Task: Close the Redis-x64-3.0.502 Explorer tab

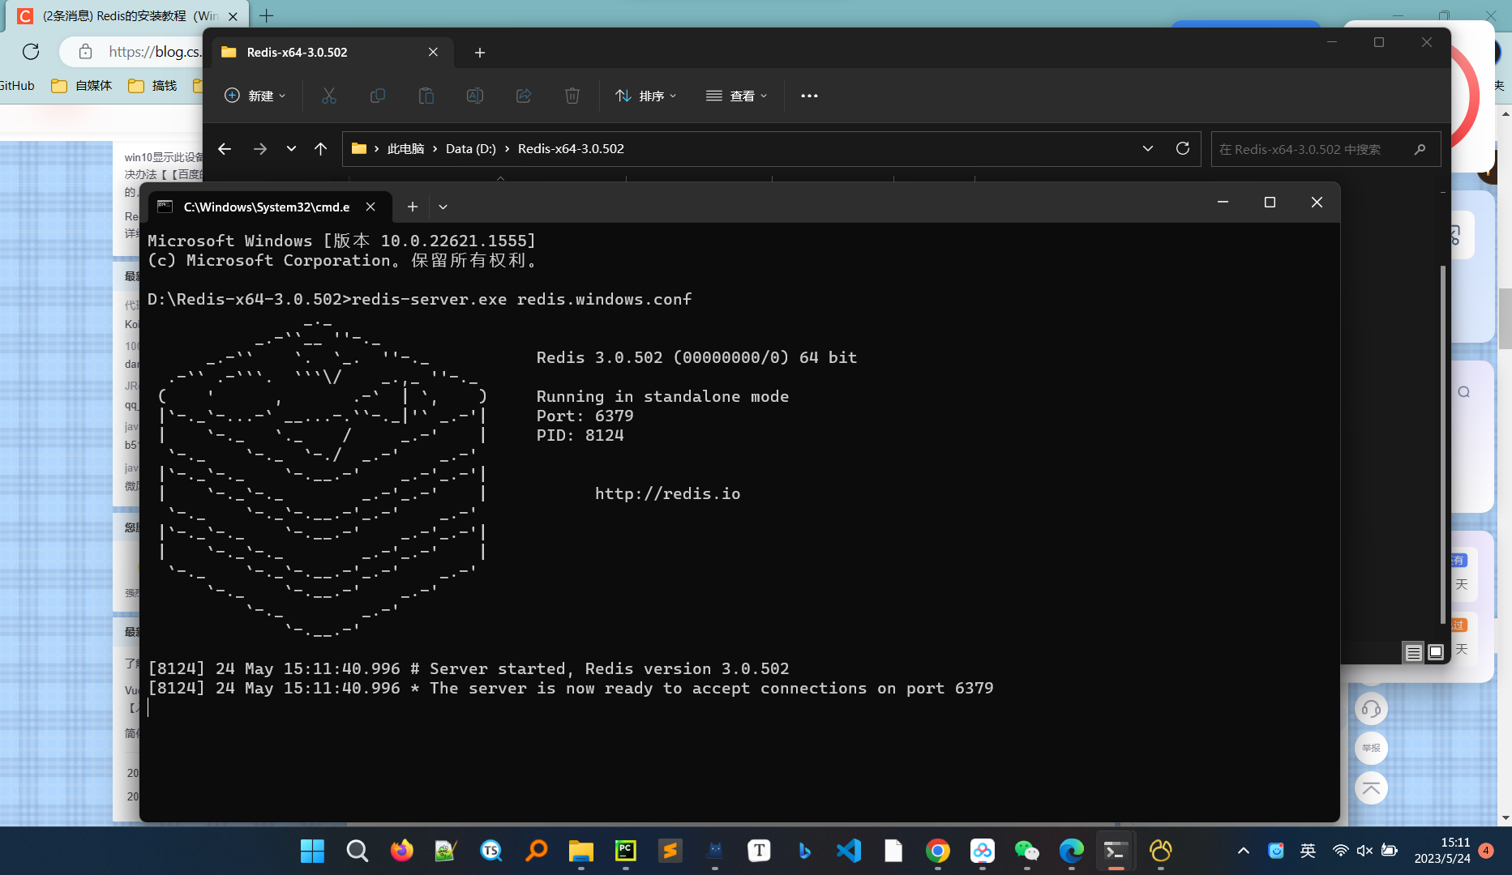Action: (x=433, y=53)
